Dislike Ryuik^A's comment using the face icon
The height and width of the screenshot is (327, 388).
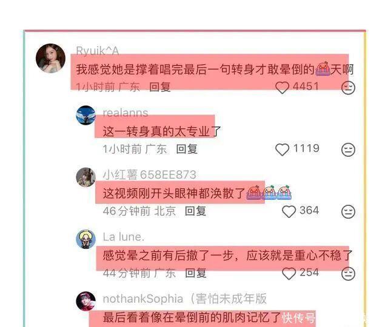pyautogui.click(x=348, y=87)
